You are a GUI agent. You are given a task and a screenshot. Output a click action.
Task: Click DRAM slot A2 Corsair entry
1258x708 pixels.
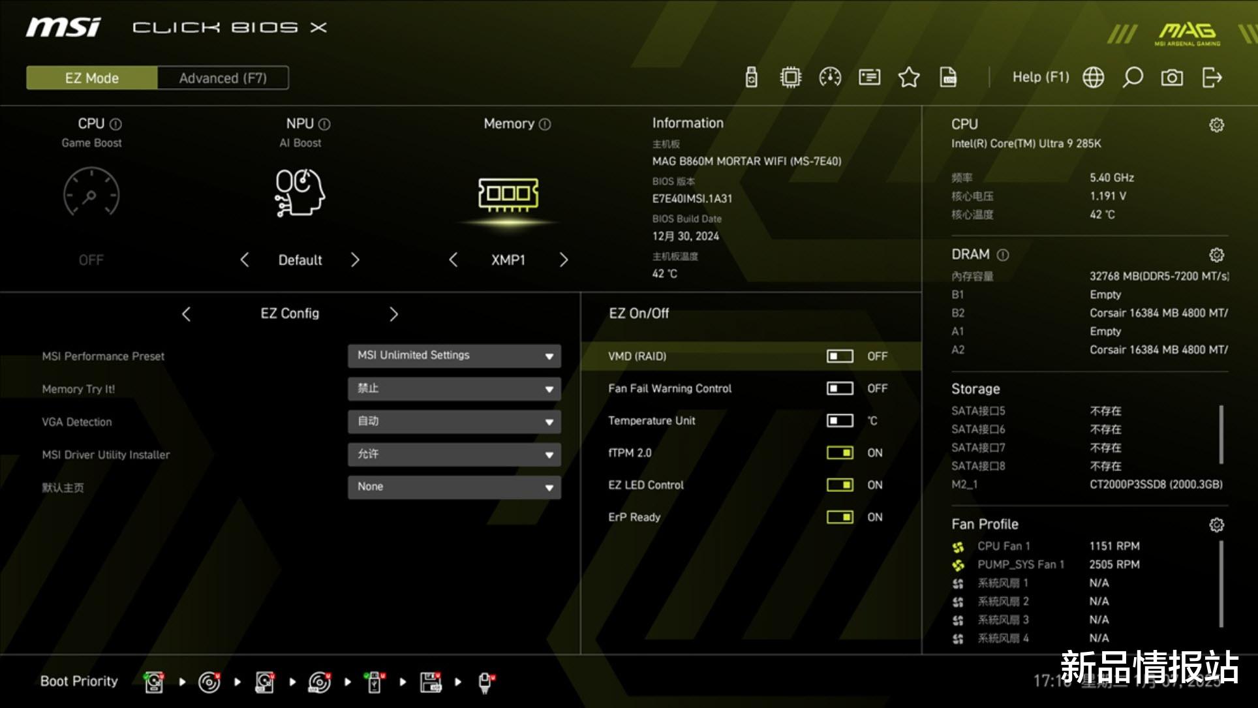click(x=1158, y=350)
